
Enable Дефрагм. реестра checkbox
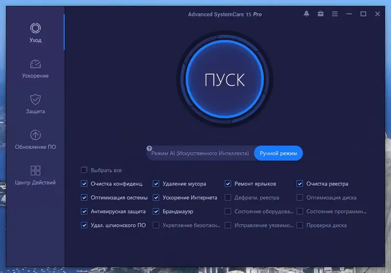(228, 197)
